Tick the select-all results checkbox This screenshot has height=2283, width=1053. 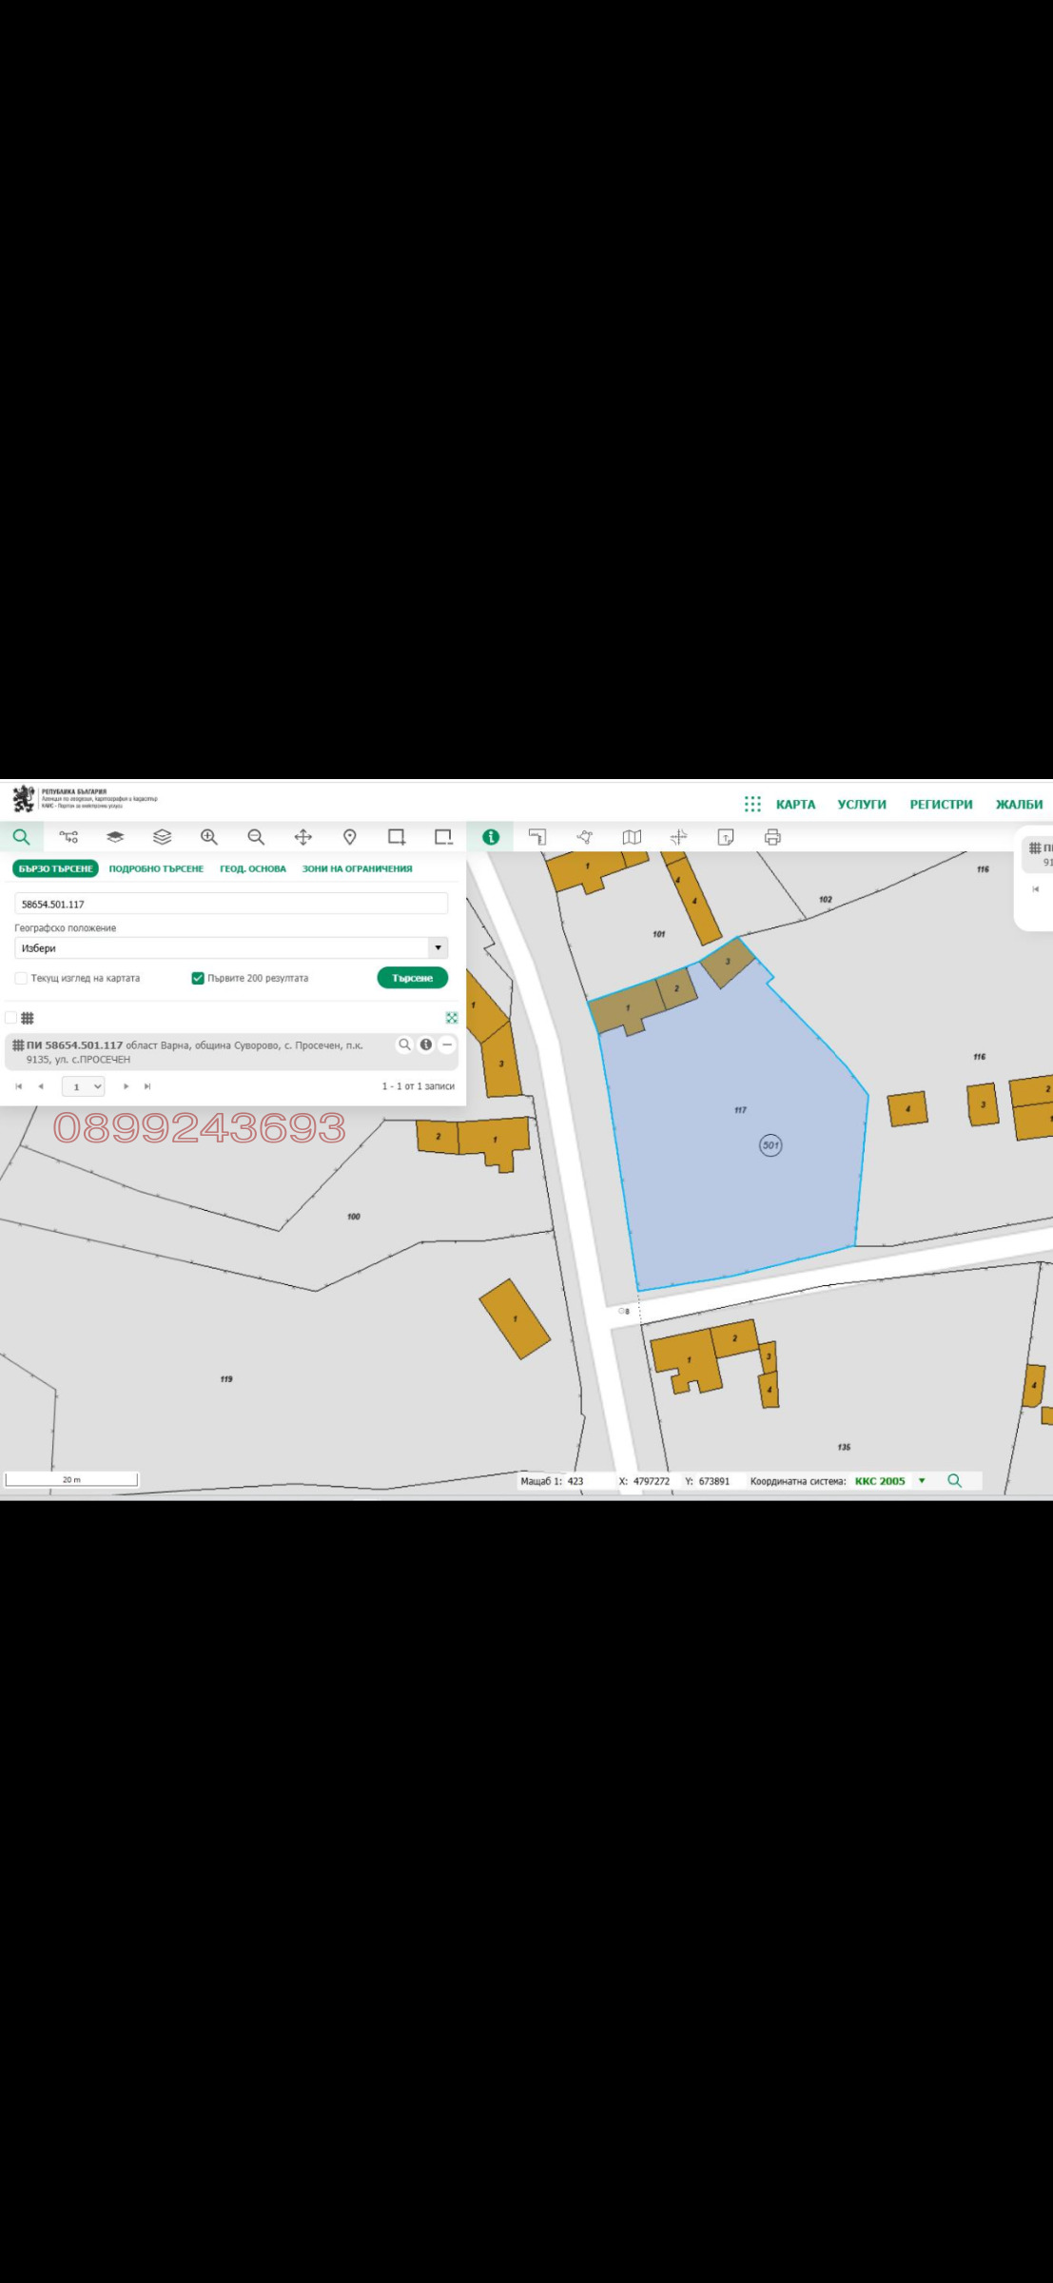pyautogui.click(x=11, y=1018)
